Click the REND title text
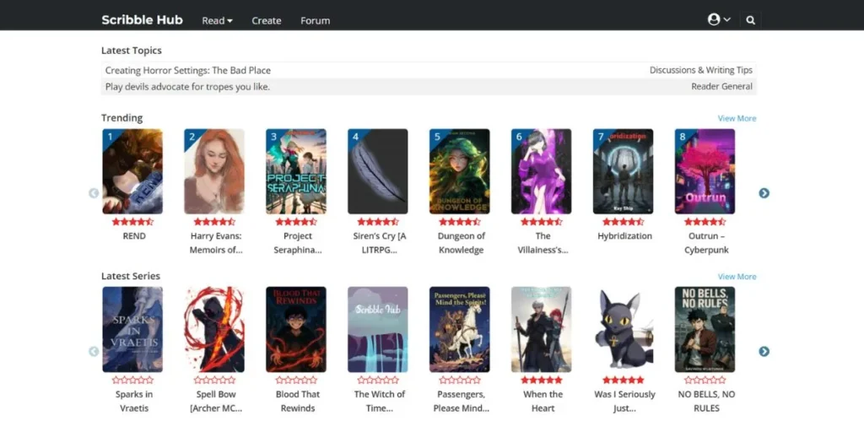This screenshot has width=864, height=432. click(134, 236)
